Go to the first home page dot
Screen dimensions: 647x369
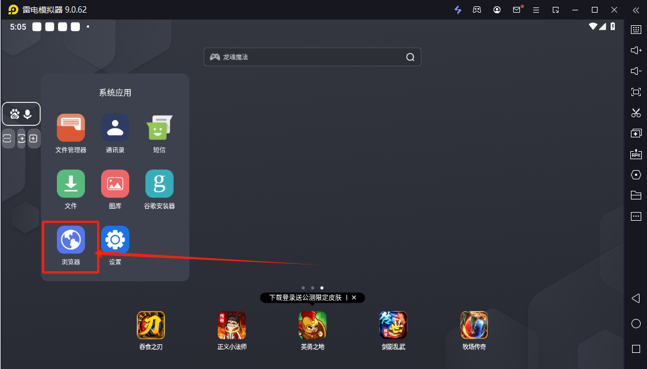tap(303, 288)
